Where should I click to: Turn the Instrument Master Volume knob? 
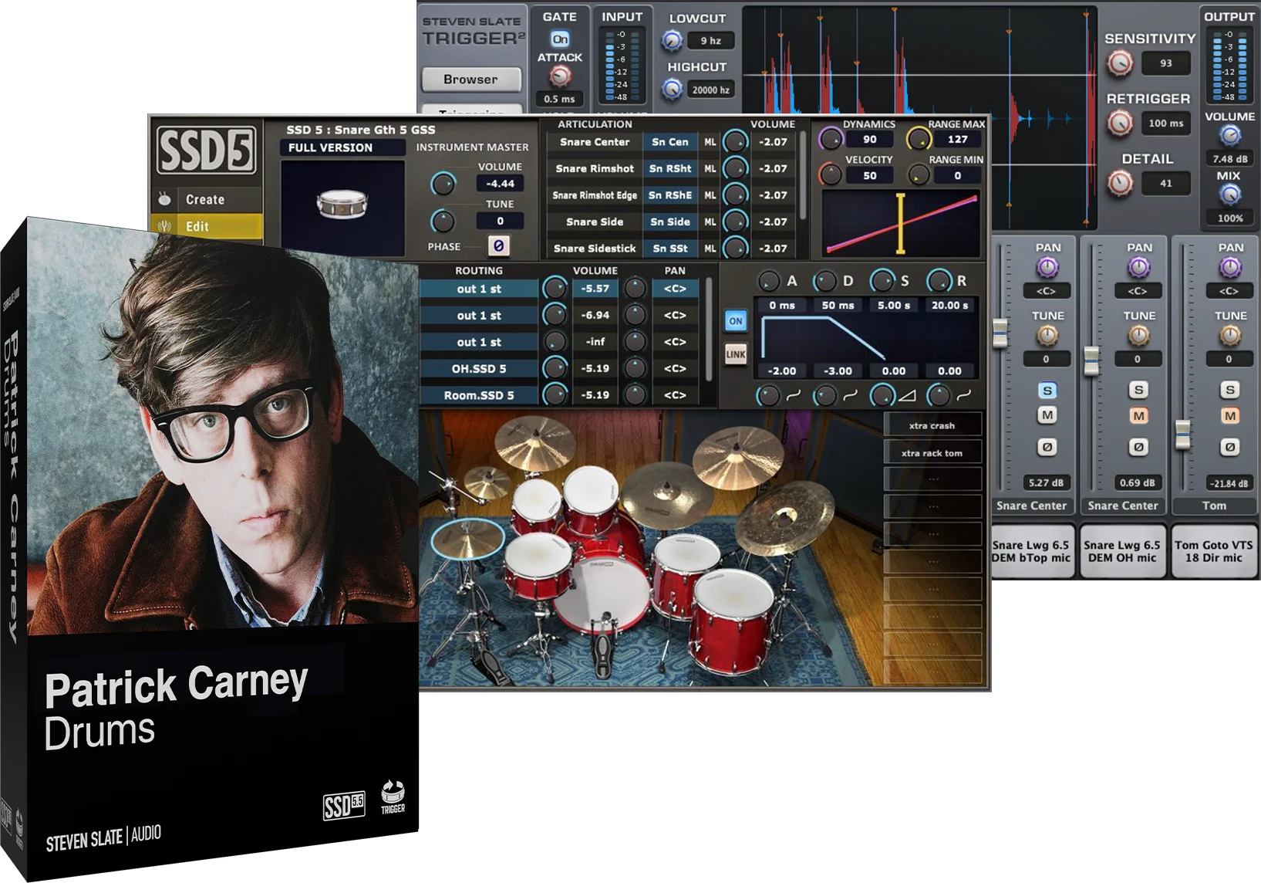click(x=443, y=184)
